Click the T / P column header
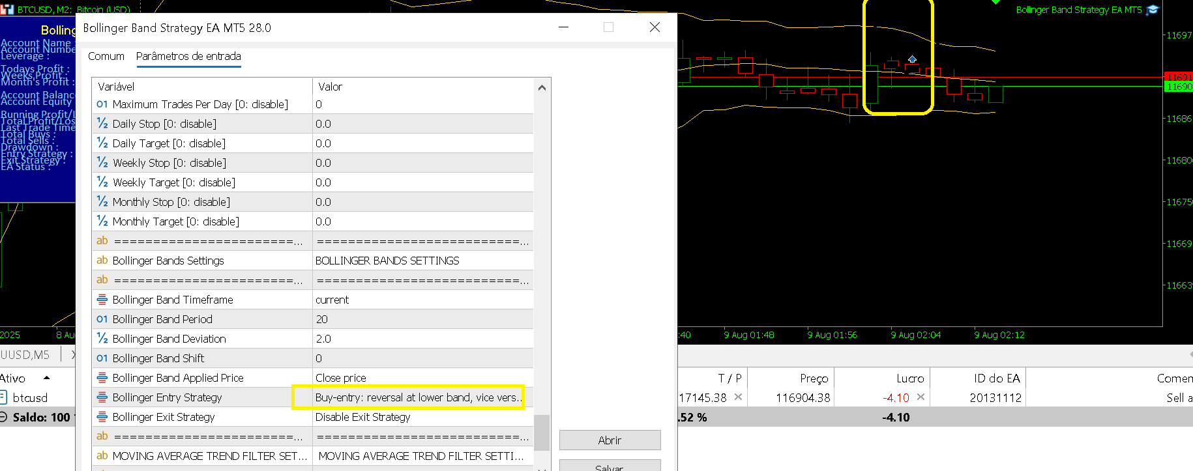The height and width of the screenshot is (471, 1193). [x=730, y=378]
